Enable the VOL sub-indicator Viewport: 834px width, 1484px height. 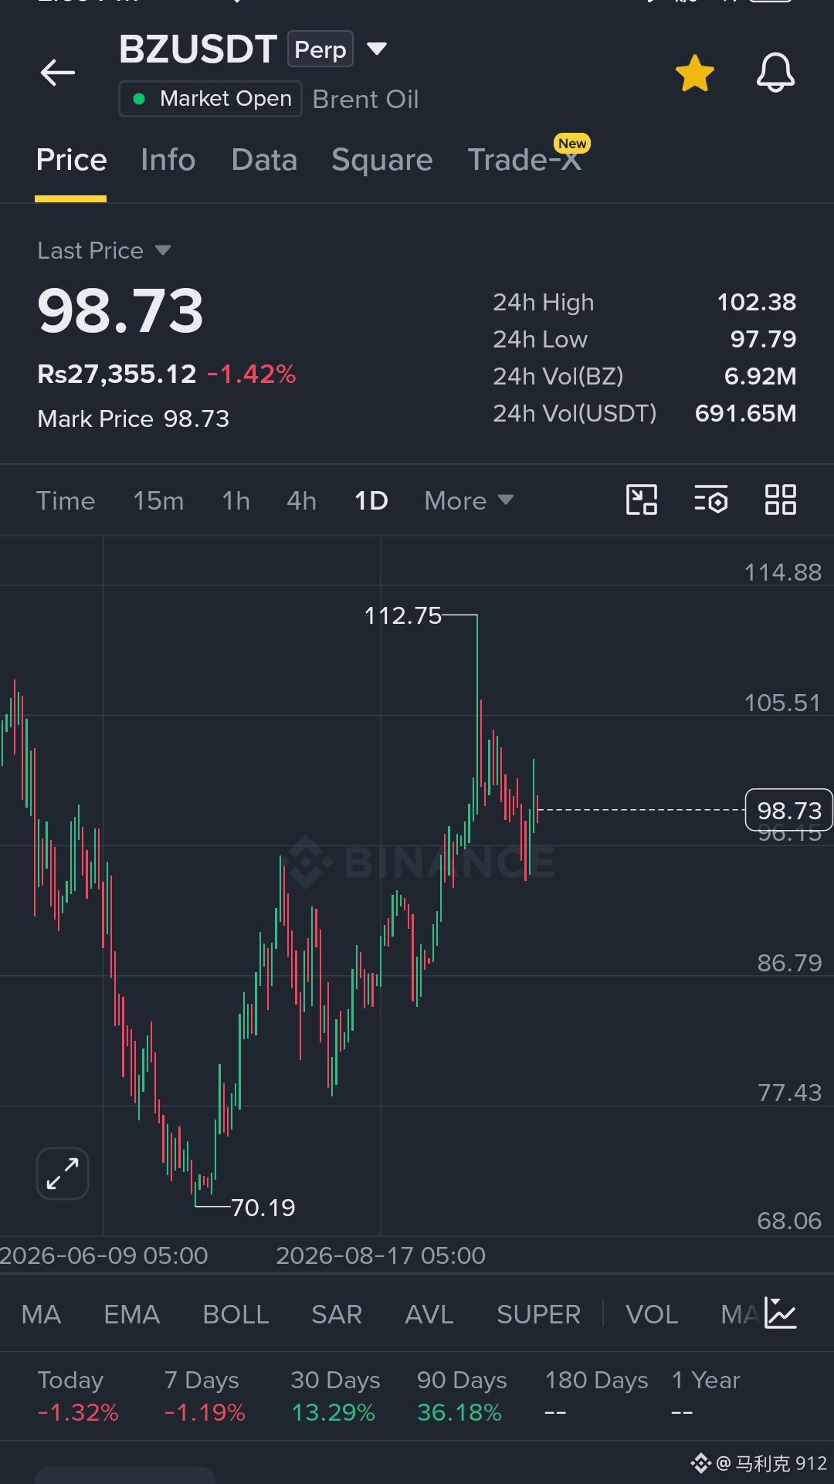pos(652,1314)
